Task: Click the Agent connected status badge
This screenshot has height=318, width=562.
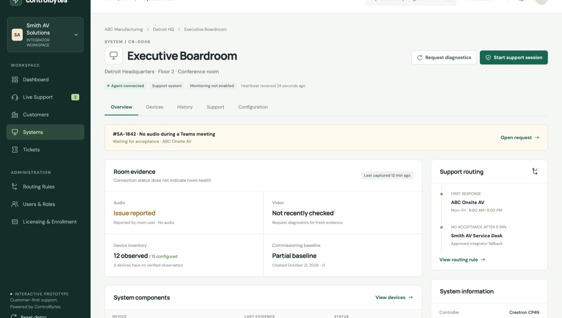Action: click(126, 86)
